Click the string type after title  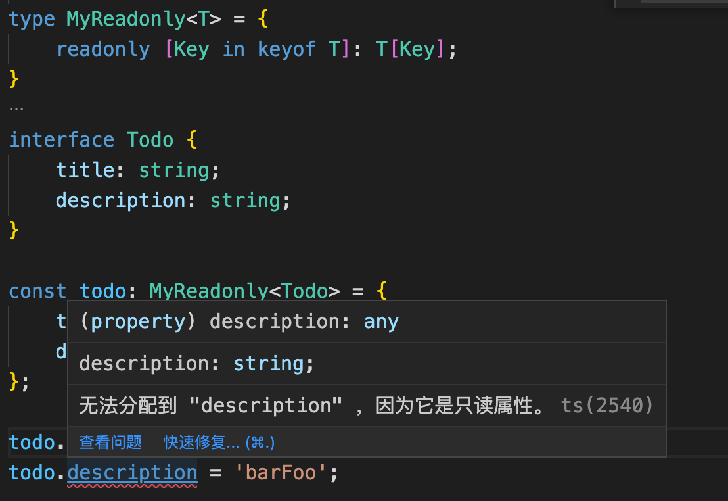(174, 170)
